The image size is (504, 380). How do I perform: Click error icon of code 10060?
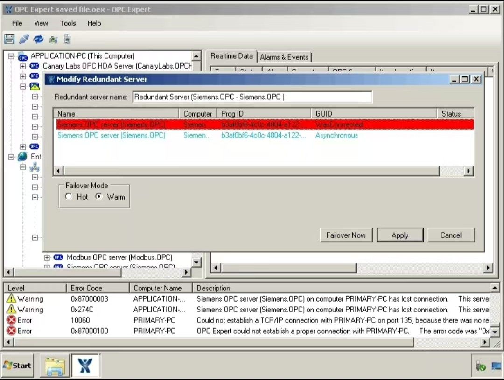click(x=11, y=320)
